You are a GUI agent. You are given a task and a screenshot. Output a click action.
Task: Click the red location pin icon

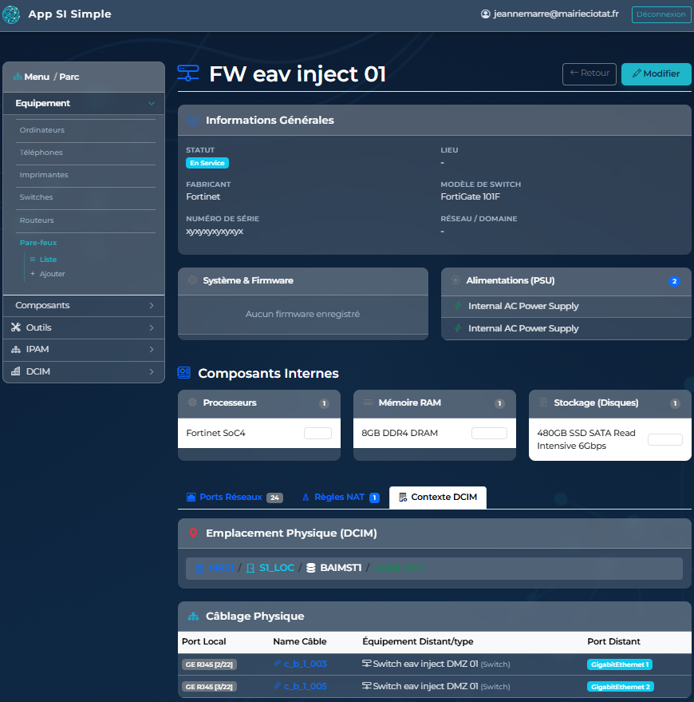pos(193,533)
